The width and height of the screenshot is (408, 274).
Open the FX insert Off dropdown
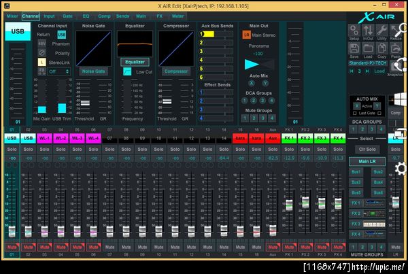pos(58,71)
